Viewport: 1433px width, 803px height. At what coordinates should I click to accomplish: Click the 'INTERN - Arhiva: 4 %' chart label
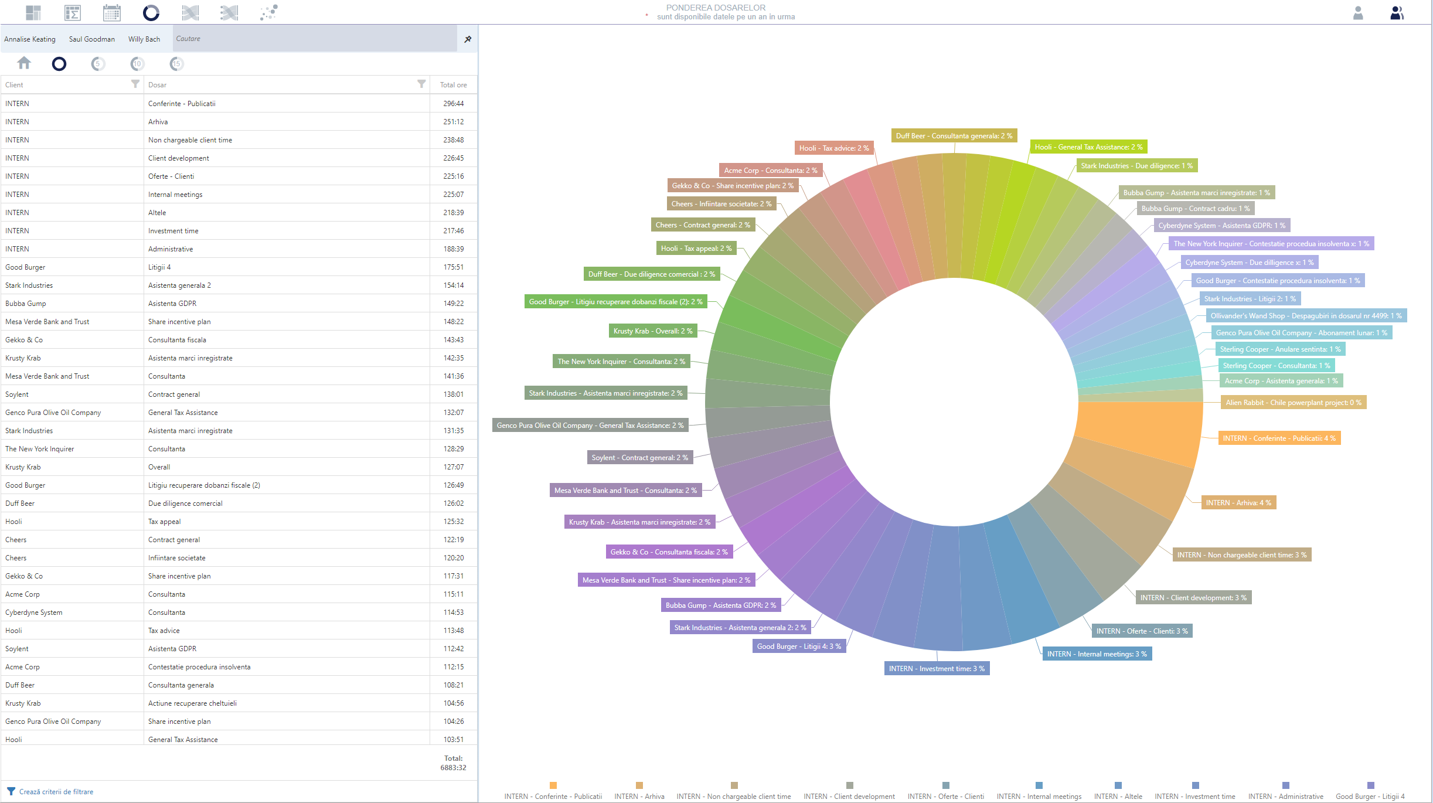(1238, 503)
